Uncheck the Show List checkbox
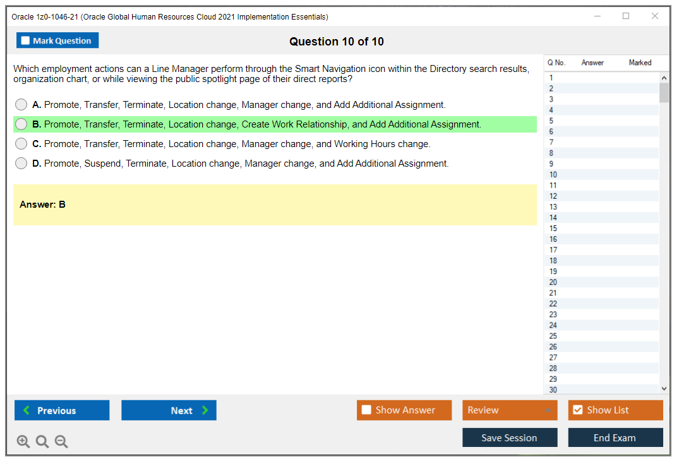The image size is (679, 464). 577,410
